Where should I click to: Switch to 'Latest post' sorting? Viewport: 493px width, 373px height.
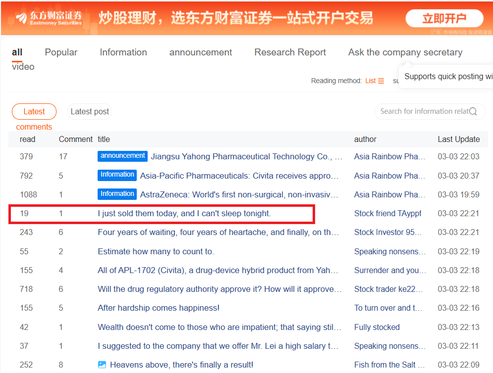coord(90,112)
